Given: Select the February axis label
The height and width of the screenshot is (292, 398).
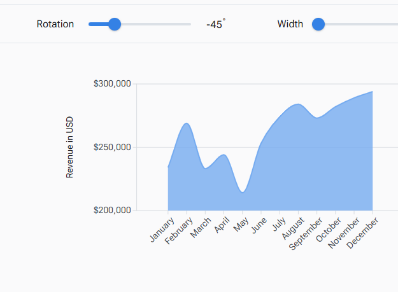Looking at the screenshot, I should (x=178, y=232).
